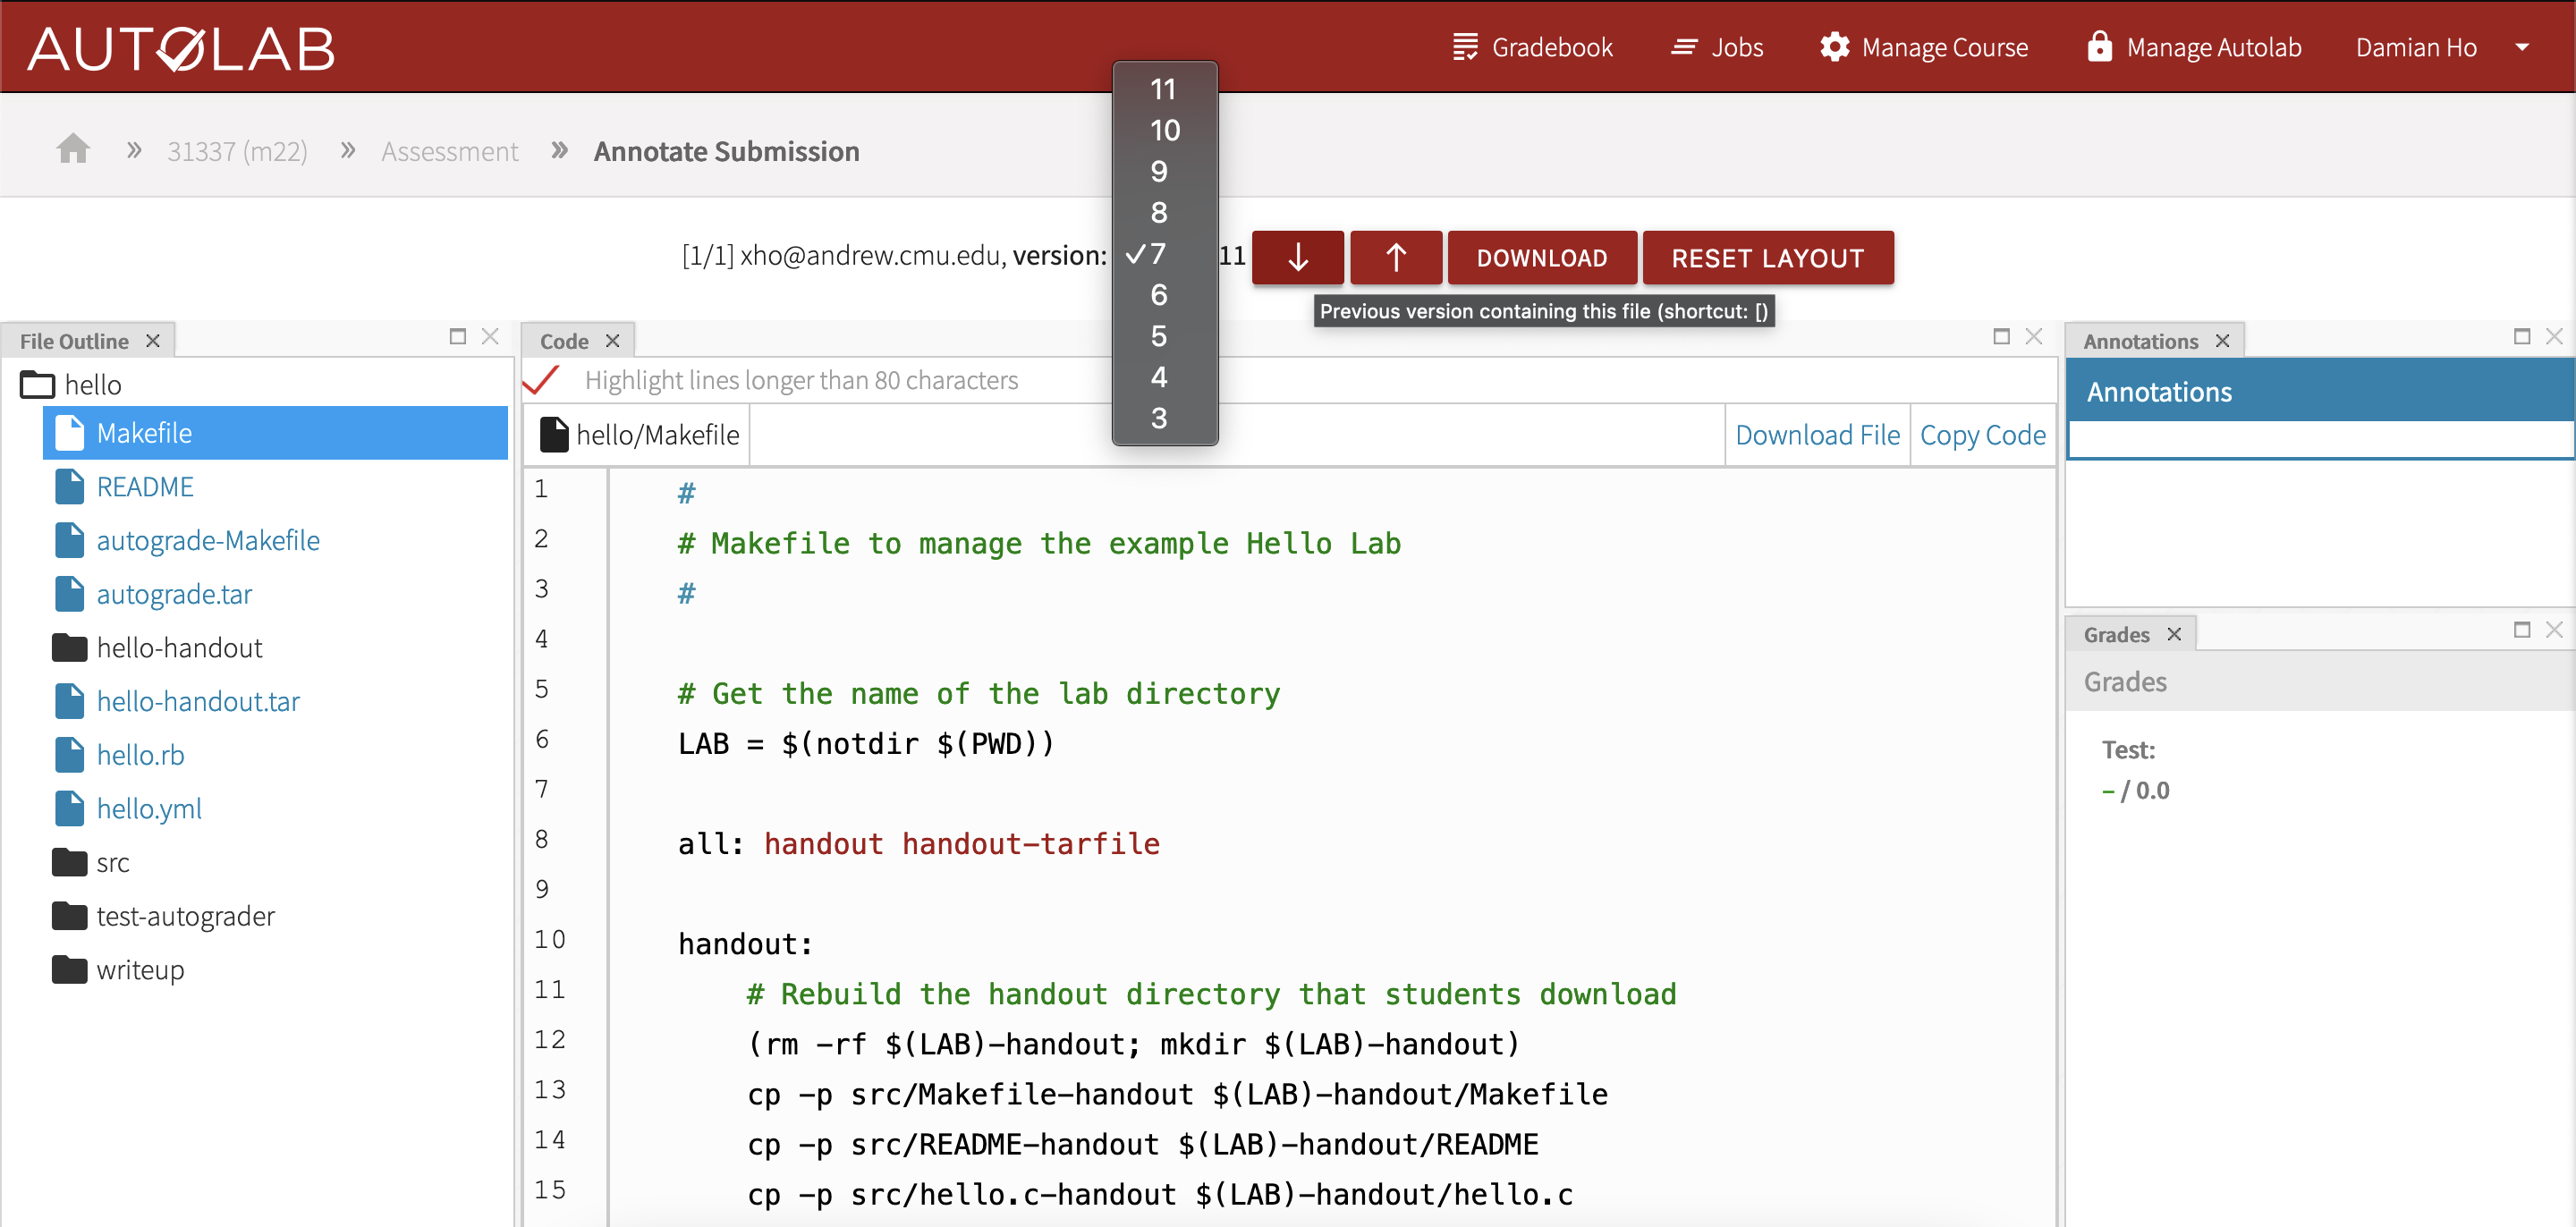Click the Autolab logo

[181, 48]
